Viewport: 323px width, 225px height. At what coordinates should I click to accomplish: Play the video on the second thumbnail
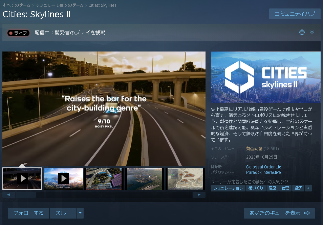pyautogui.click(x=63, y=179)
